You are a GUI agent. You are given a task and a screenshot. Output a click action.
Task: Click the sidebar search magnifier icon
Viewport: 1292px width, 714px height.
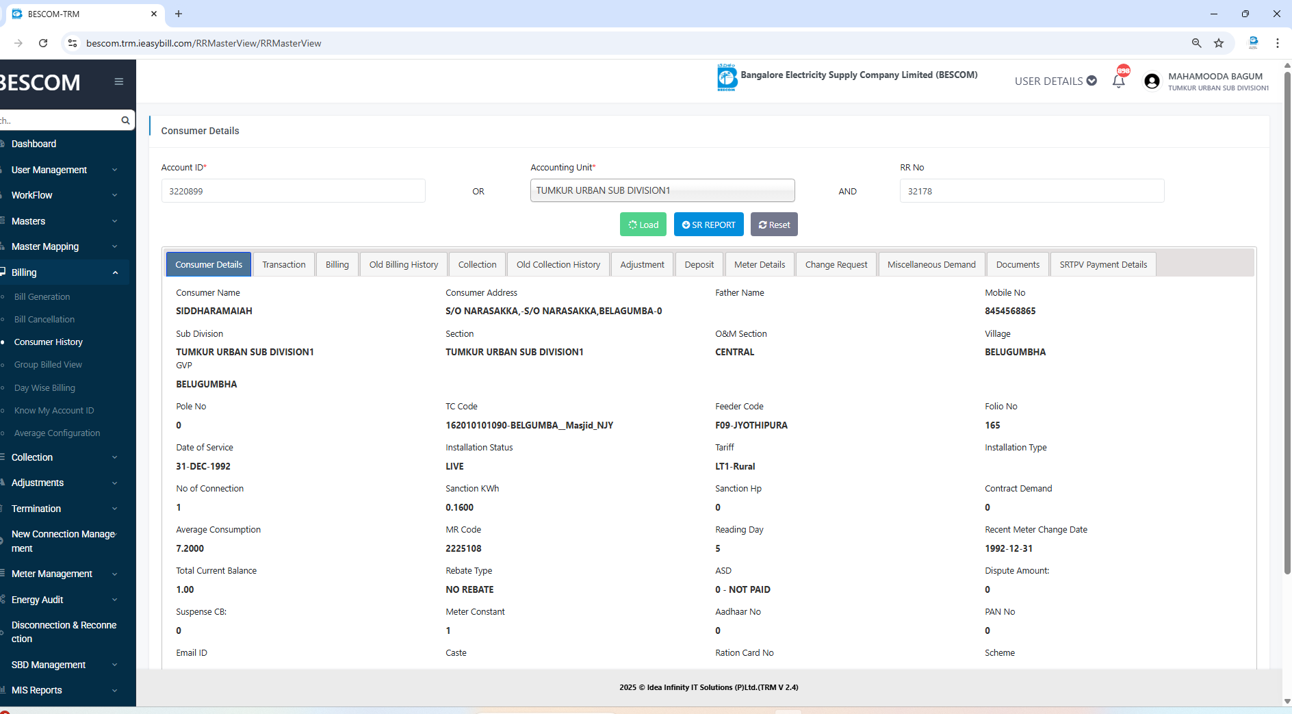(x=125, y=120)
